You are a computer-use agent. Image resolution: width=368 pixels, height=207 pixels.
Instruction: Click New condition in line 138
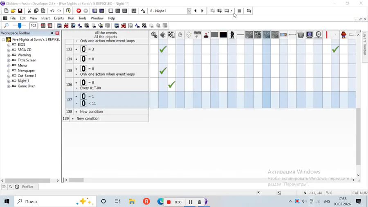pyautogui.click(x=91, y=112)
